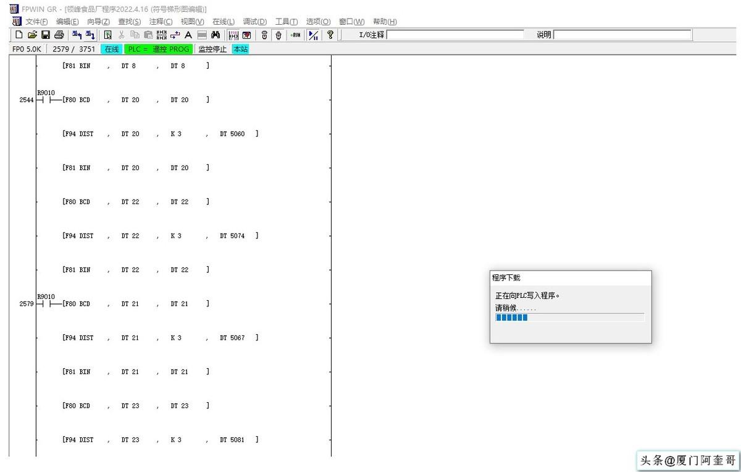The width and height of the screenshot is (741, 472).
Task: Select F81 BIN DT 21 instruction
Action: (136, 372)
